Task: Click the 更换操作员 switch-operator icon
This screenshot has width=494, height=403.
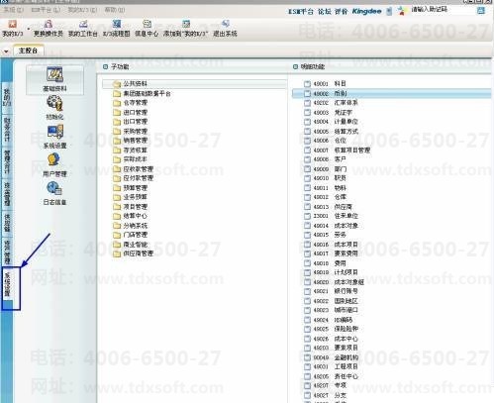Action: point(49,28)
